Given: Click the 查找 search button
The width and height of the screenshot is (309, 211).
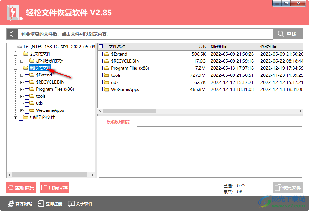Looking at the screenshot, I should [288, 34].
